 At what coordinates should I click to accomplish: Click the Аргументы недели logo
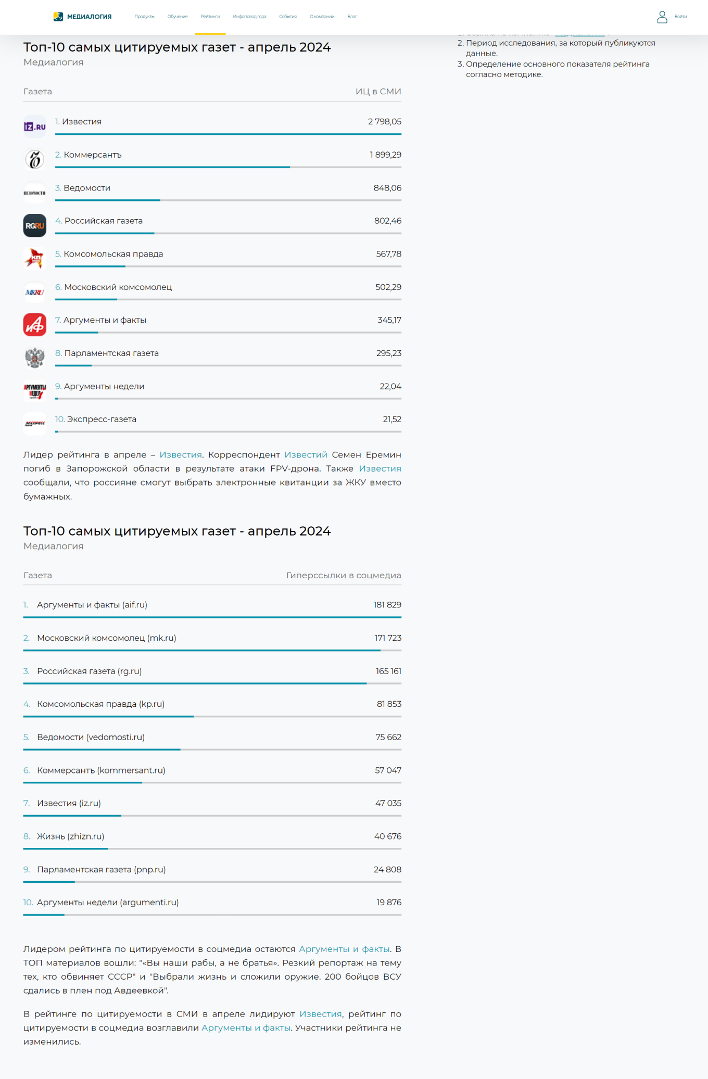pyautogui.click(x=35, y=391)
